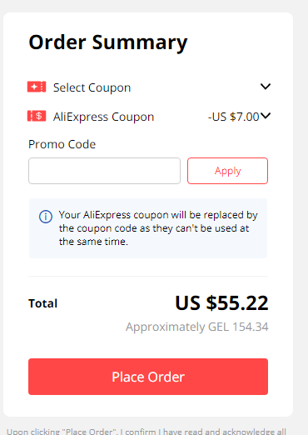
Task: Click the coupon replacement notice text
Action: (x=158, y=228)
